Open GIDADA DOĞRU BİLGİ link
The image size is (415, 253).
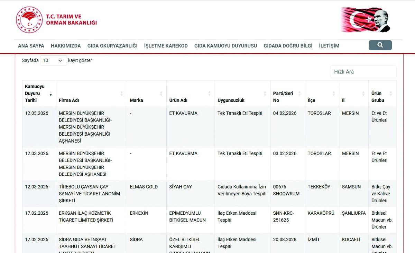(288, 46)
